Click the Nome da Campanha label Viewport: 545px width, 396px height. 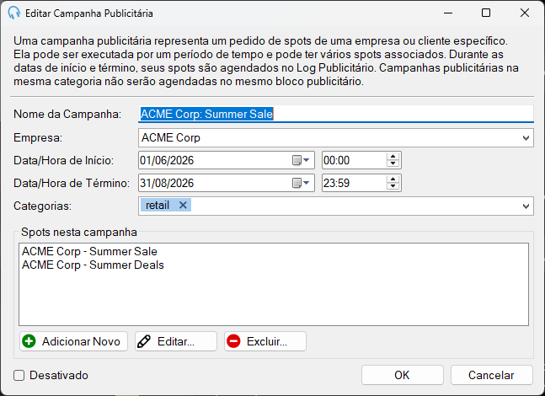(x=67, y=114)
